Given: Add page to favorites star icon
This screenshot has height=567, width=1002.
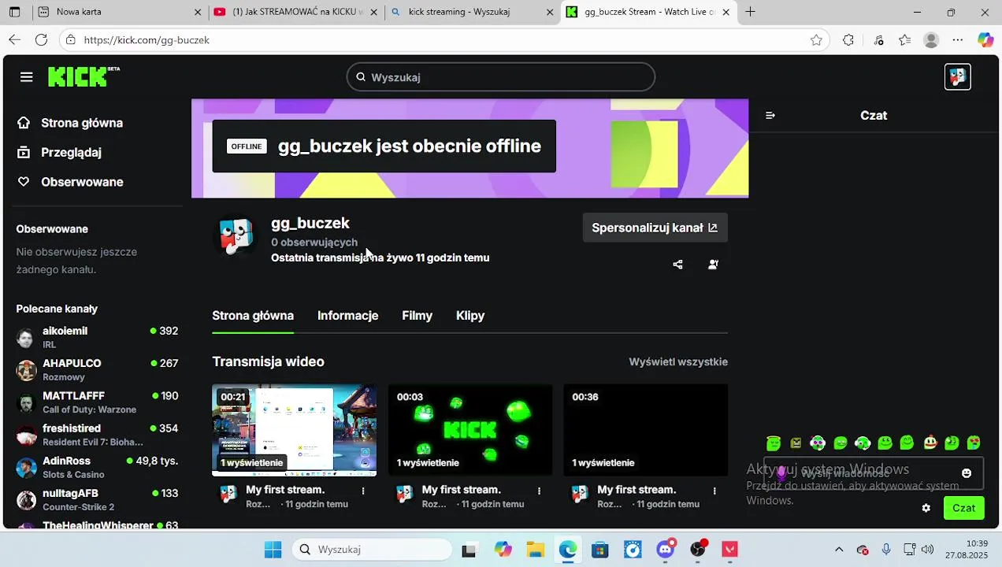Looking at the screenshot, I should [x=816, y=40].
